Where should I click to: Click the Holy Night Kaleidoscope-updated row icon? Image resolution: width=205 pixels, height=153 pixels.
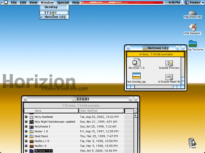(x=31, y=122)
